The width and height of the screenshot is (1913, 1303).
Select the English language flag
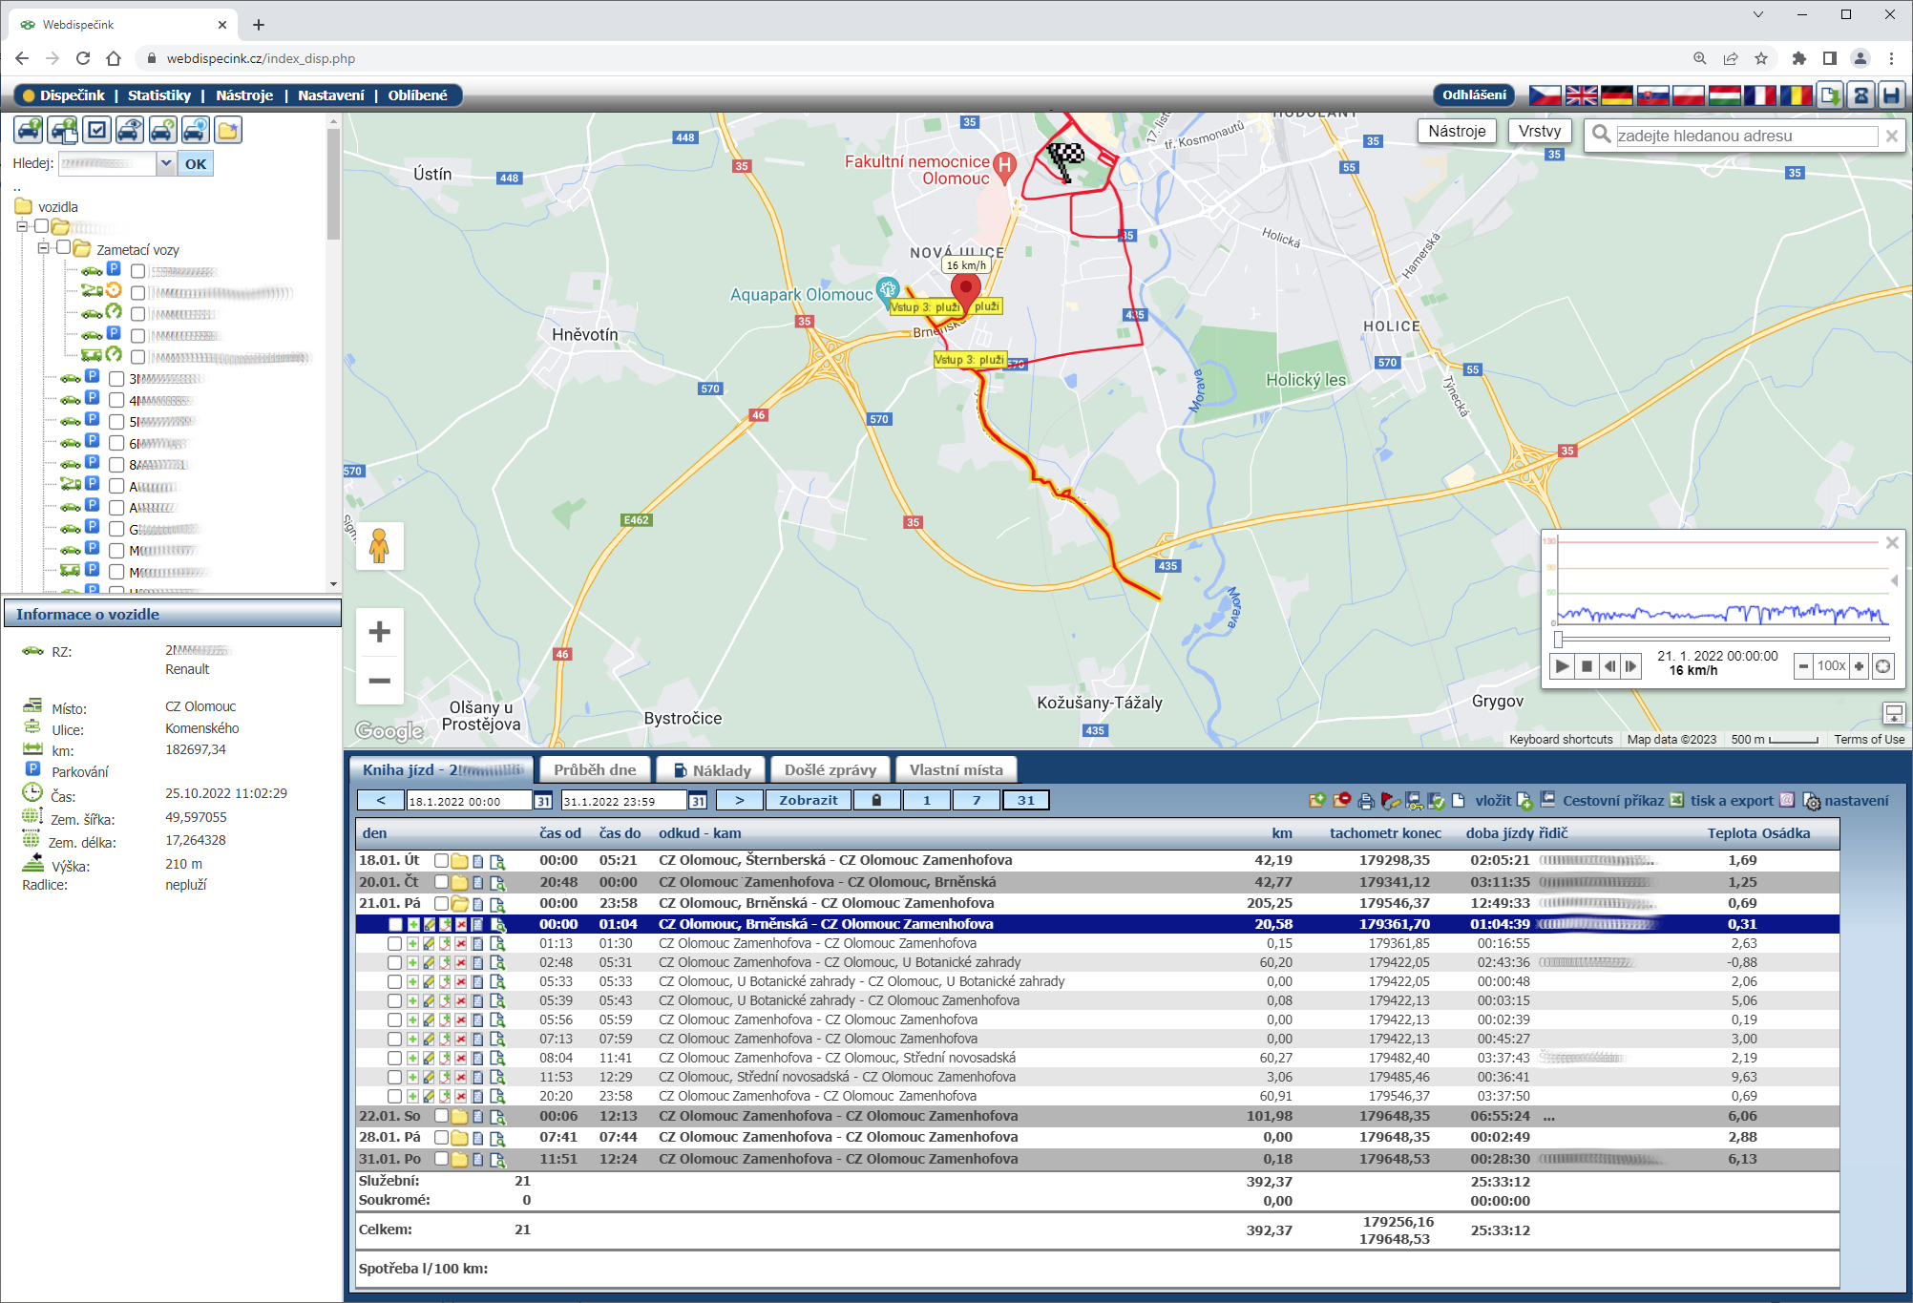[1581, 95]
